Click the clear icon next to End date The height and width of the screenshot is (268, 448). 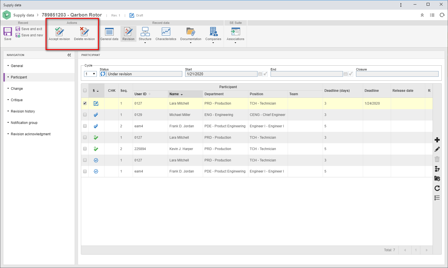coord(351,74)
